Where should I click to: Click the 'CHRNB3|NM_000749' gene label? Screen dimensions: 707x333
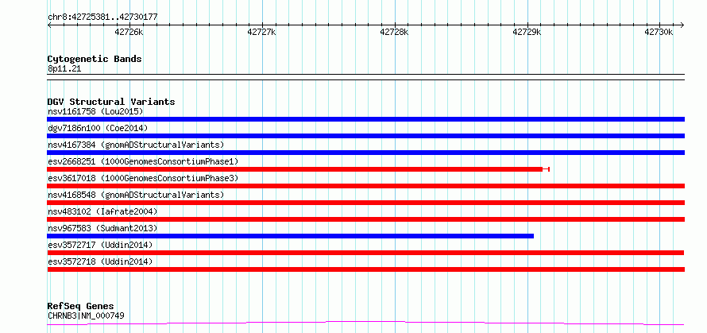(x=86, y=316)
